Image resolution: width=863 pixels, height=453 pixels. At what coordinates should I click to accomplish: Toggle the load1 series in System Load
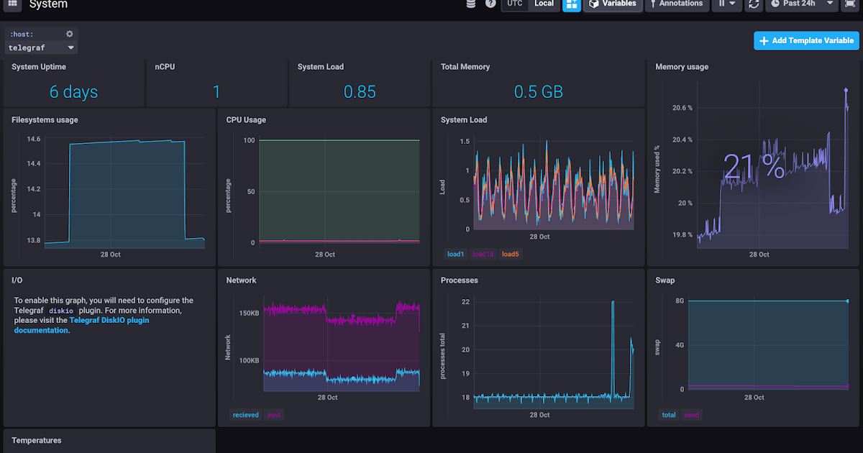(455, 254)
